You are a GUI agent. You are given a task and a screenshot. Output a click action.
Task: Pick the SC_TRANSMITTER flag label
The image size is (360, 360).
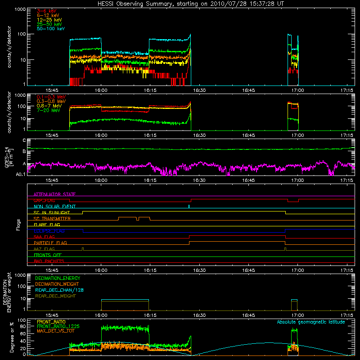click(52, 219)
